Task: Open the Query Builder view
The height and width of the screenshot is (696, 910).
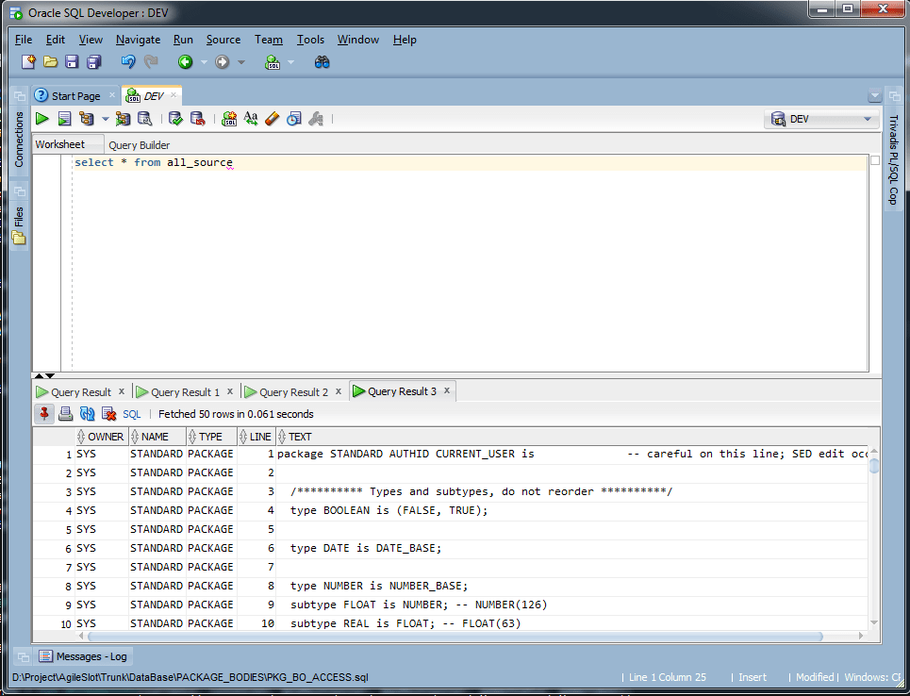Action: pos(139,144)
